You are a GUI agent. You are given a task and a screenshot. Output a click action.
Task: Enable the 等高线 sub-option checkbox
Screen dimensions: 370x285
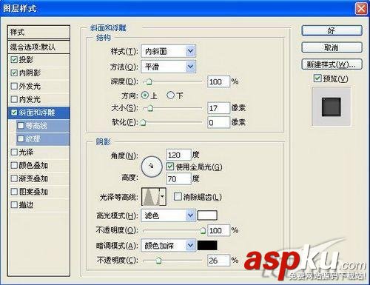(x=21, y=126)
